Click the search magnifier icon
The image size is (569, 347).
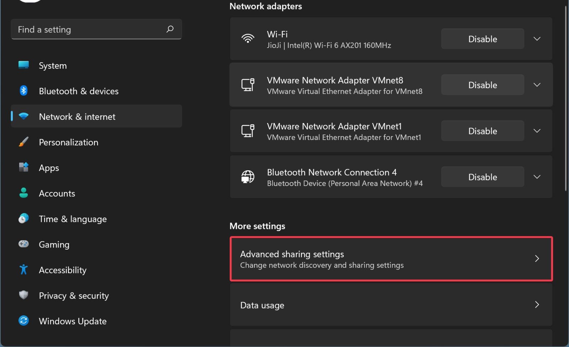(170, 29)
